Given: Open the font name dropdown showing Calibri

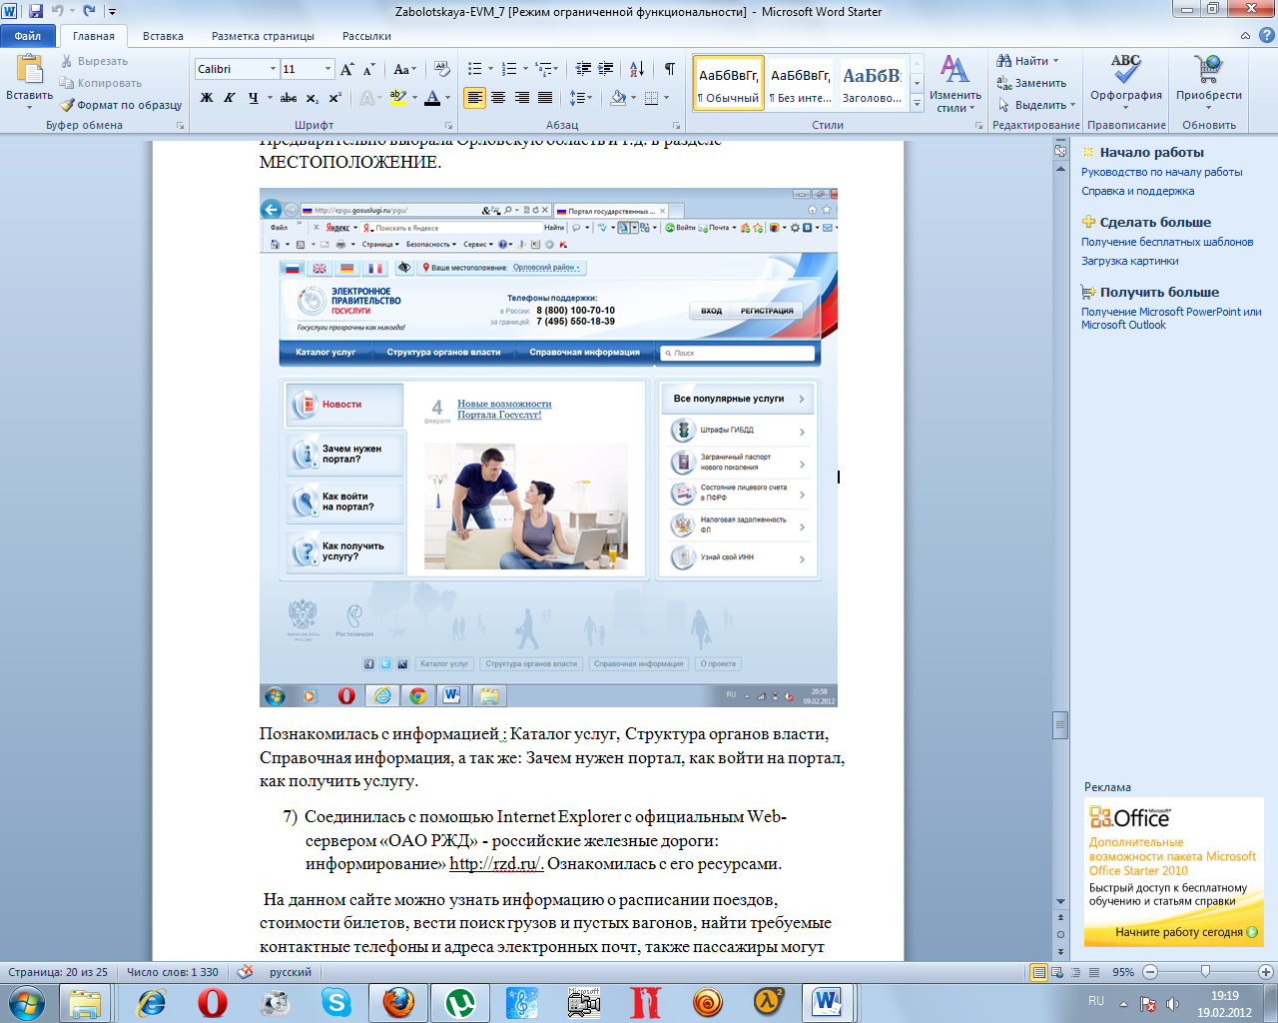Looking at the screenshot, I should [273, 69].
